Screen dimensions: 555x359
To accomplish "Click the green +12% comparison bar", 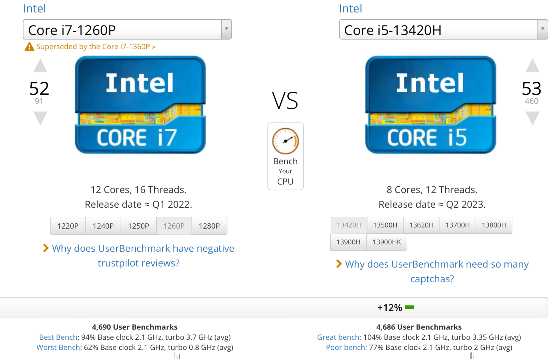I will pyautogui.click(x=410, y=307).
